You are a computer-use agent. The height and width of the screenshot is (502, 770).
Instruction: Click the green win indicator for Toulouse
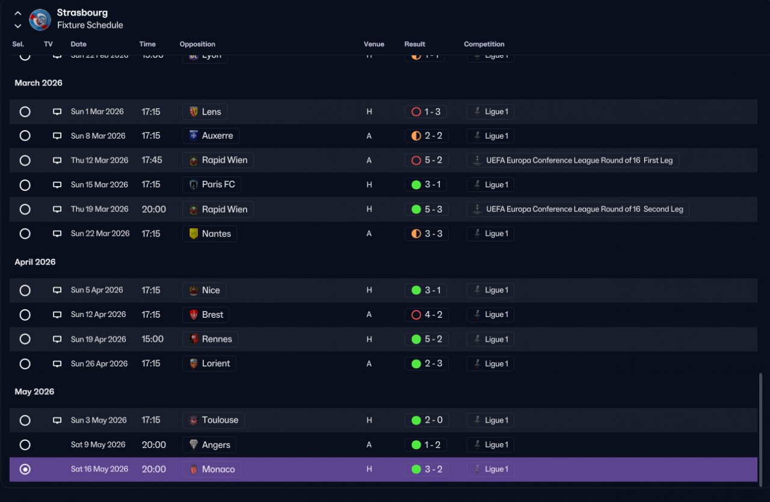416,420
